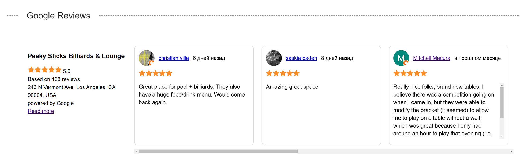The image size is (520, 163).
Task: Click christian villa's profile avatar
Action: [x=146, y=58]
